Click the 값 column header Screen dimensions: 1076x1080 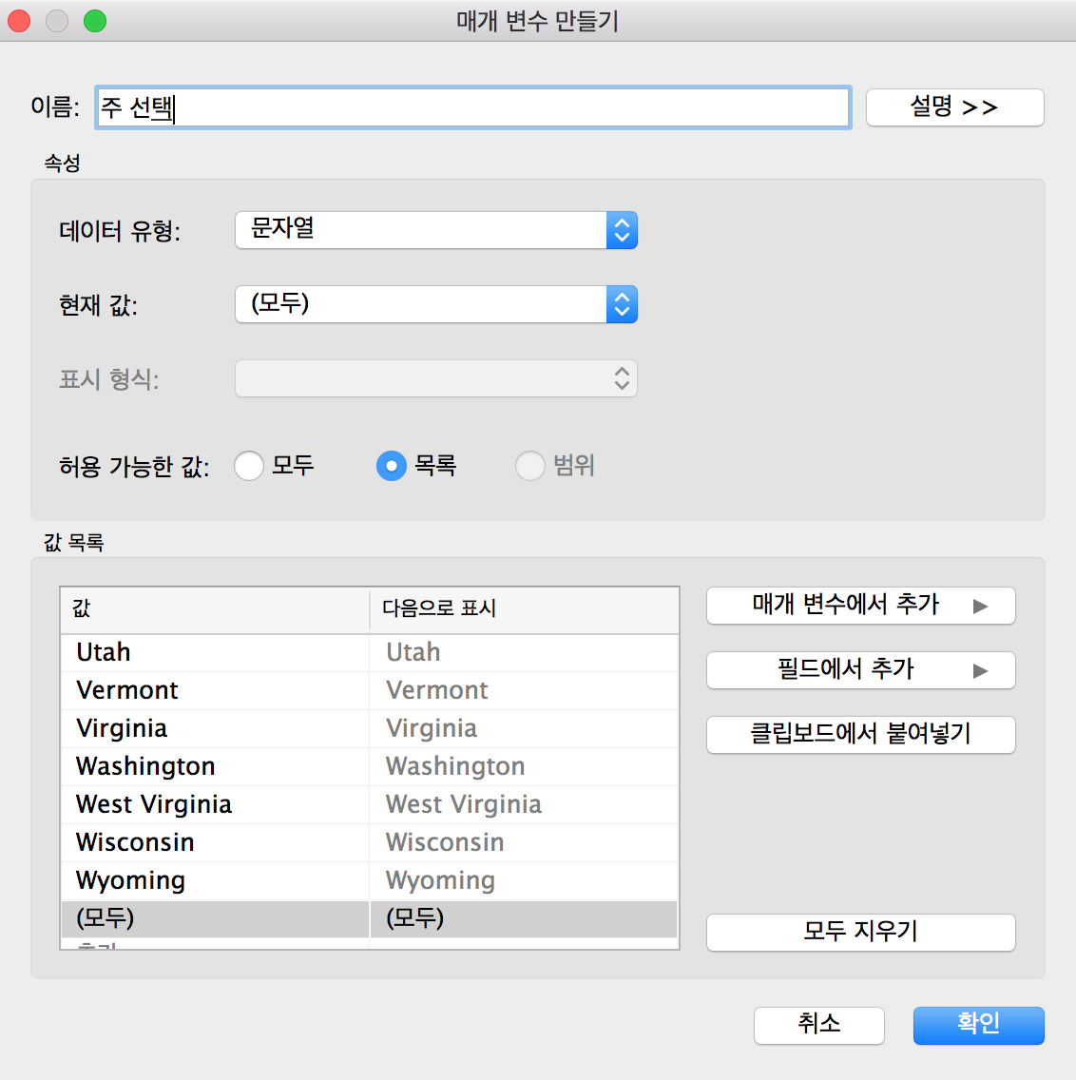point(215,609)
